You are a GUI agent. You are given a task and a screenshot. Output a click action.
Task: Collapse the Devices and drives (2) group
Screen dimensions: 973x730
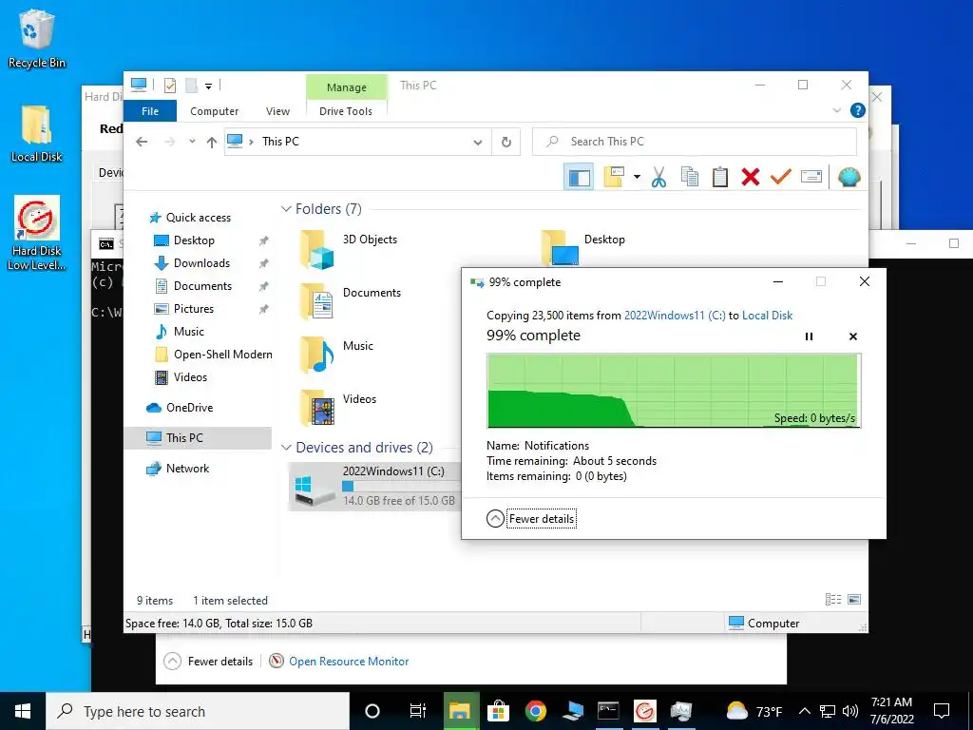286,448
